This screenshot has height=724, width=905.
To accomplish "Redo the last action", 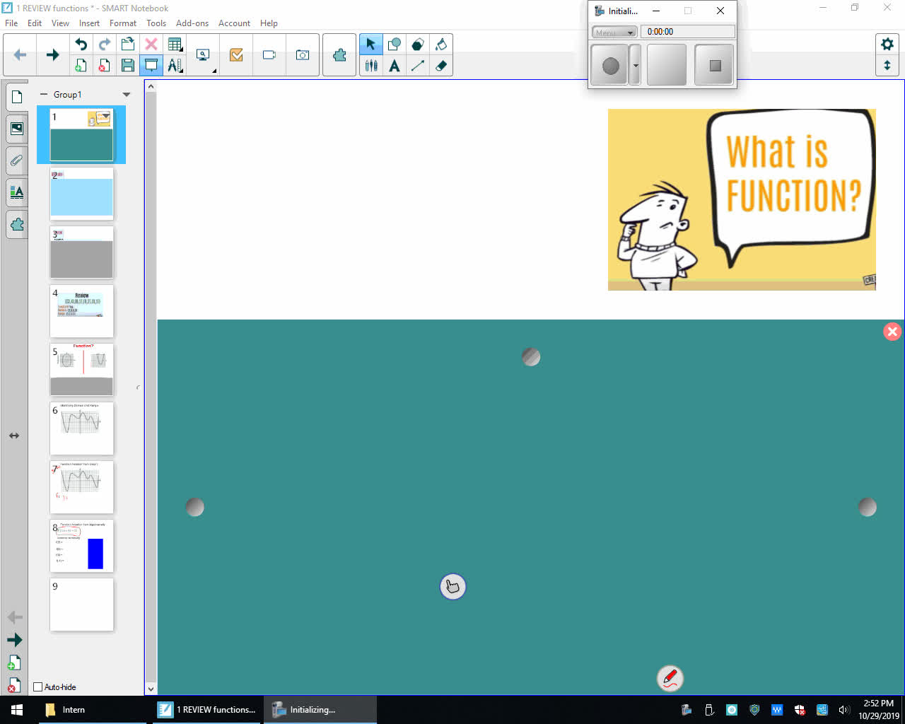I will coord(104,44).
